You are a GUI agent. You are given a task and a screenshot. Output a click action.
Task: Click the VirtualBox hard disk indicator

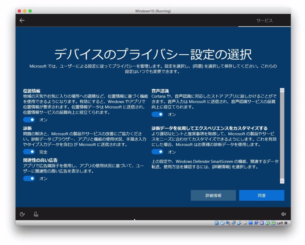click(217, 223)
